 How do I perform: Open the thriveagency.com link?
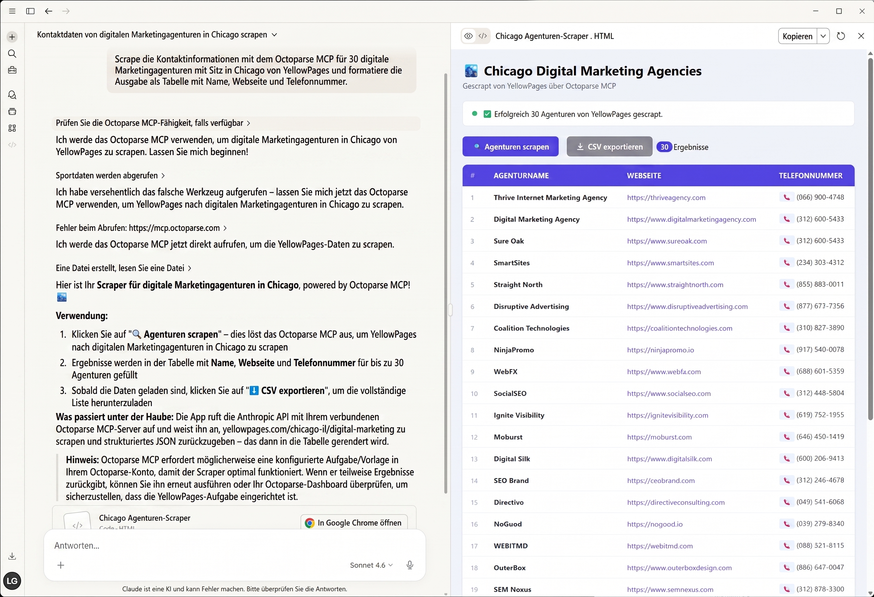click(x=666, y=197)
